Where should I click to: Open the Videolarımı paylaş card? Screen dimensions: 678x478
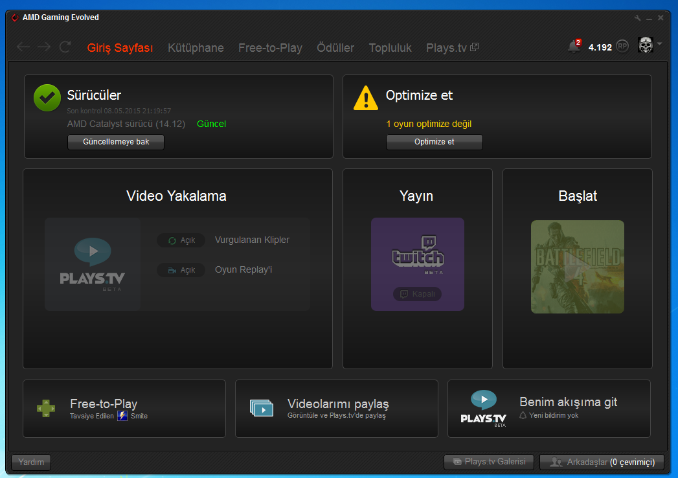pyautogui.click(x=336, y=408)
